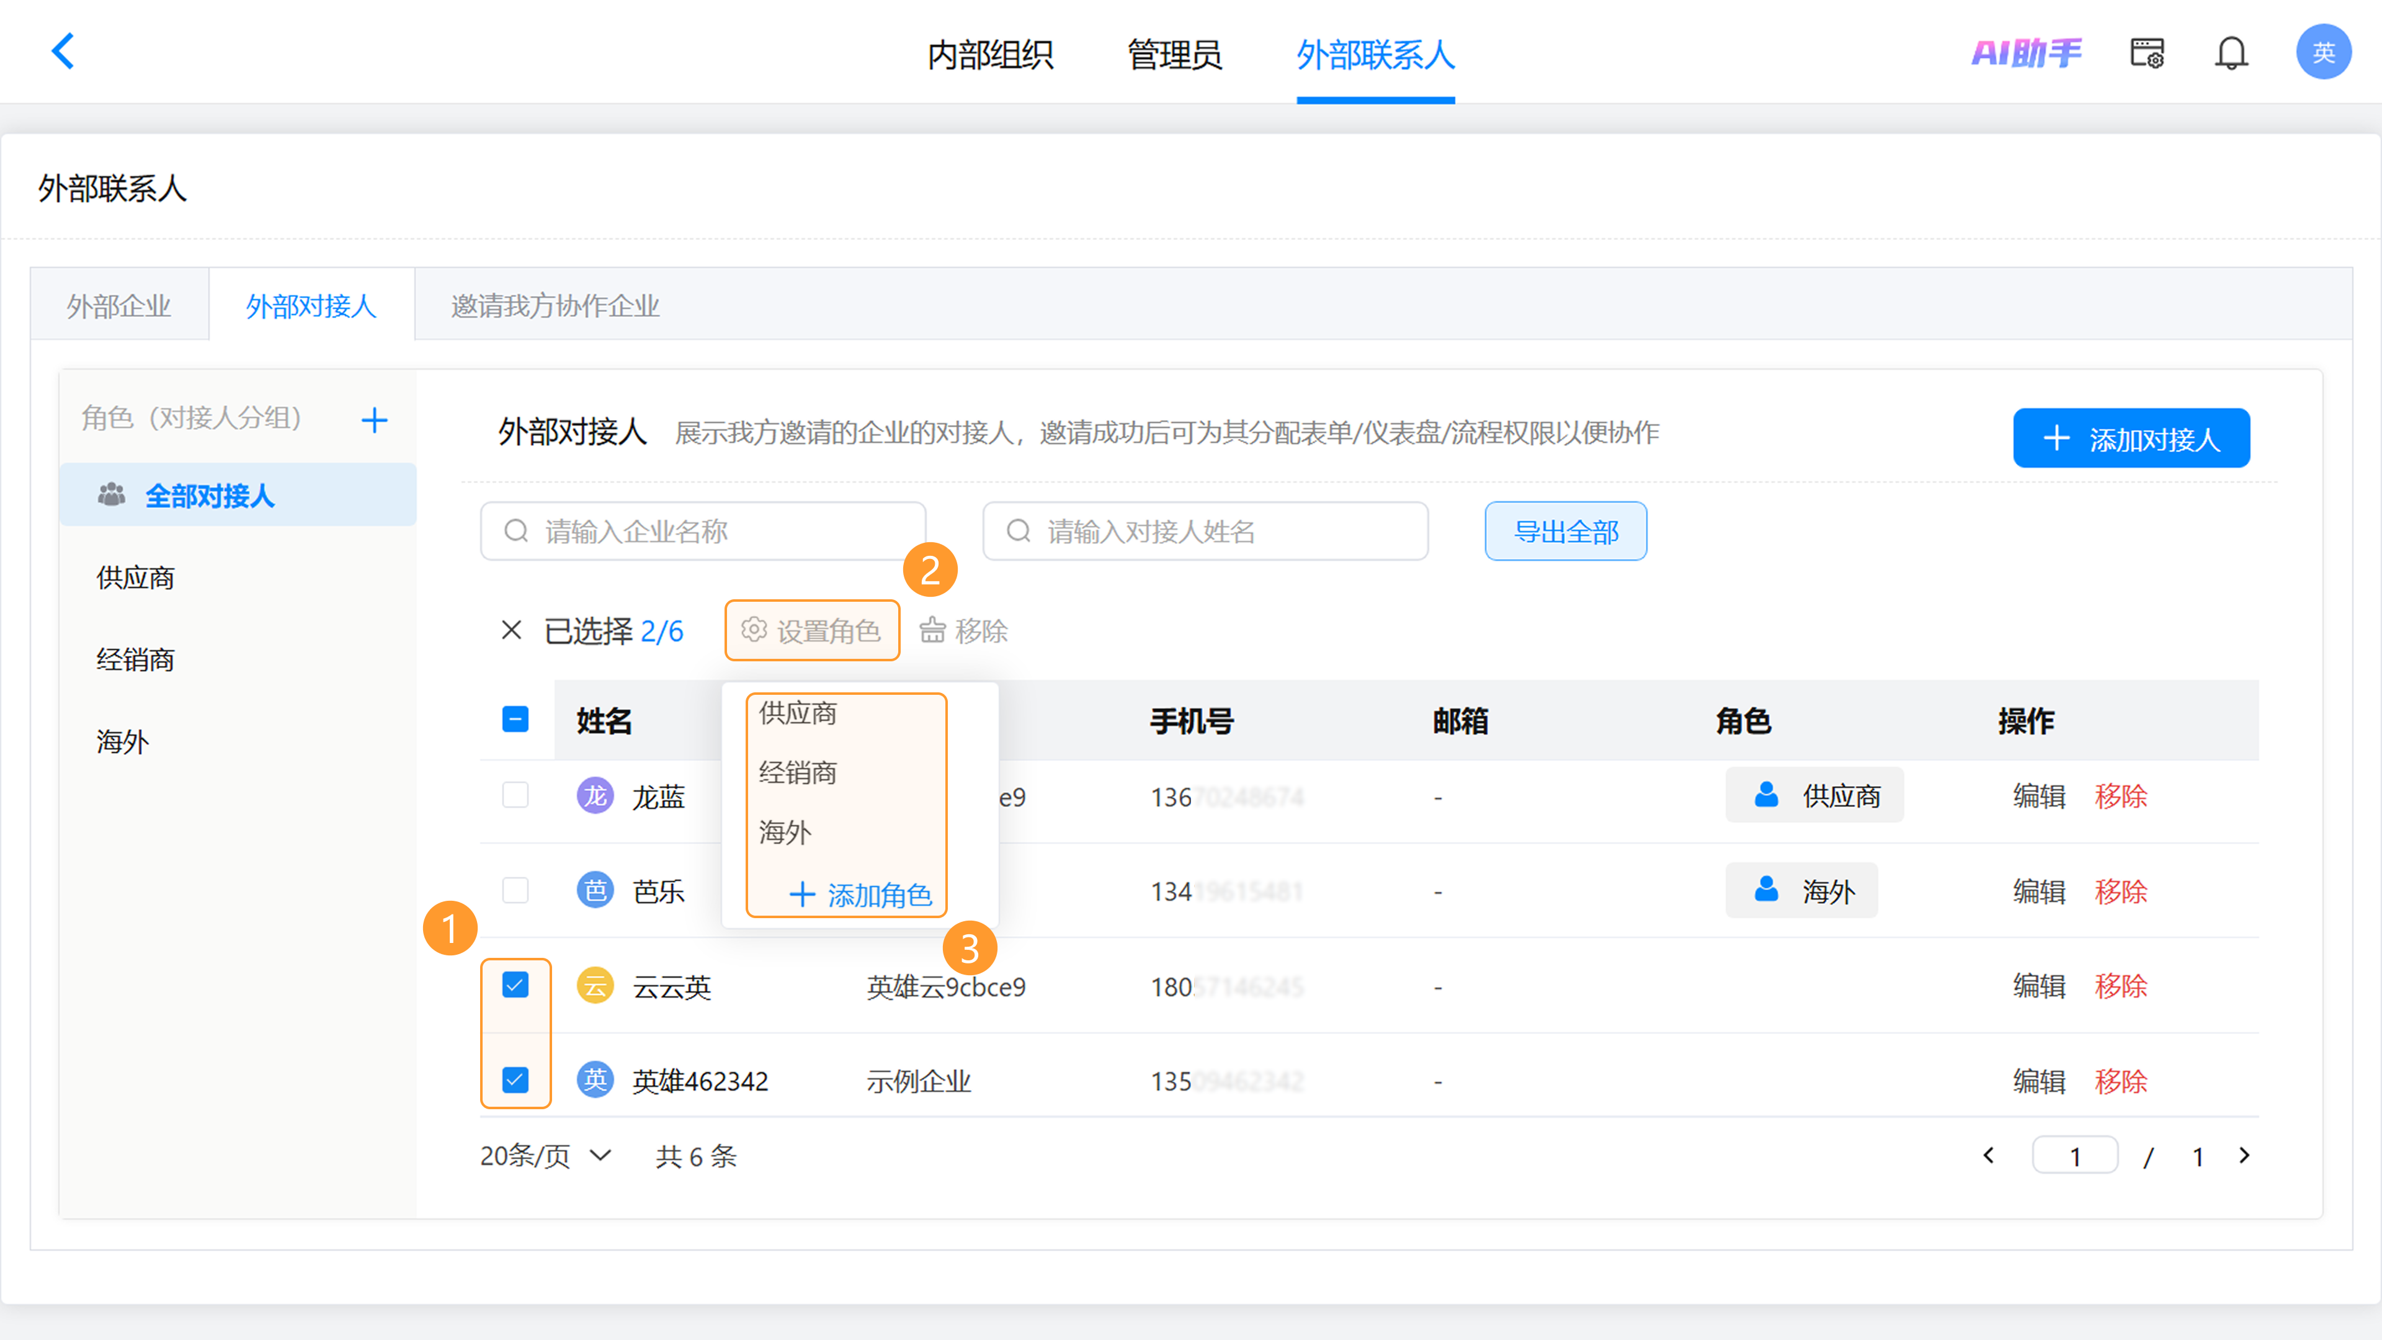Select 经销商 in the left role list
Screen dimensions: 2382x1340
136,659
